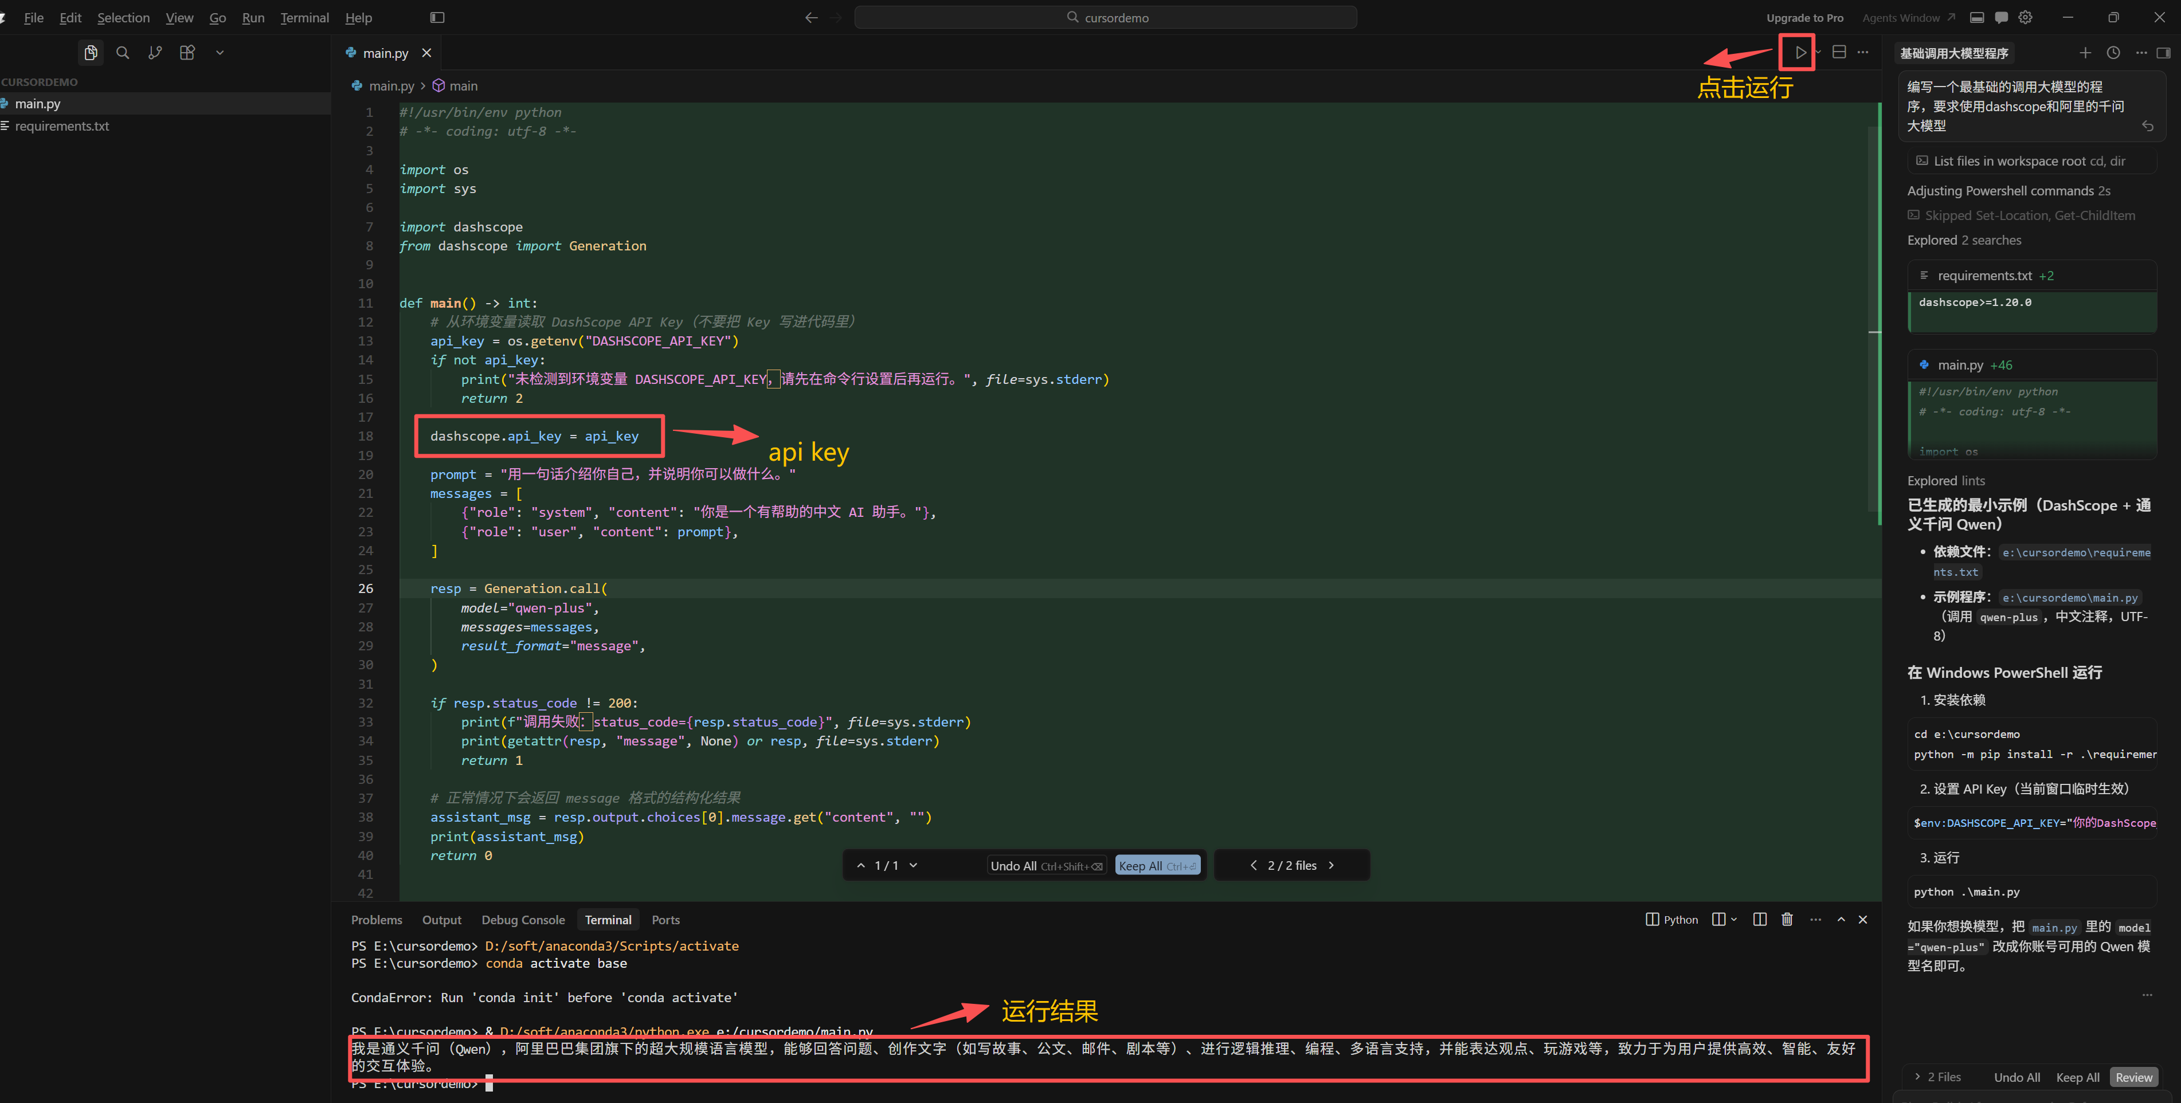The height and width of the screenshot is (1103, 2181).
Task: Split the terminal pane icon
Action: 1759,919
